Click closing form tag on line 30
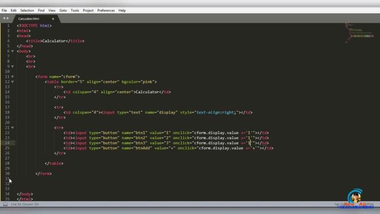380x214 pixels. (43, 174)
